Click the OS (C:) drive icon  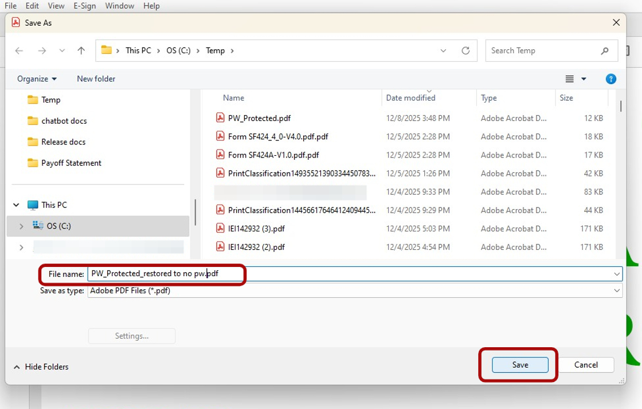tap(38, 225)
